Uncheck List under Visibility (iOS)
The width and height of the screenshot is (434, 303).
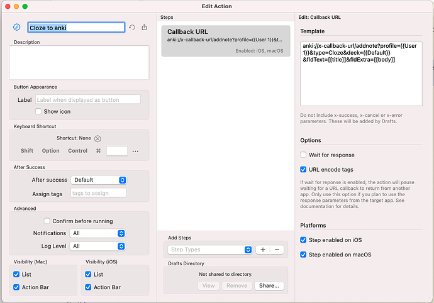88,274
